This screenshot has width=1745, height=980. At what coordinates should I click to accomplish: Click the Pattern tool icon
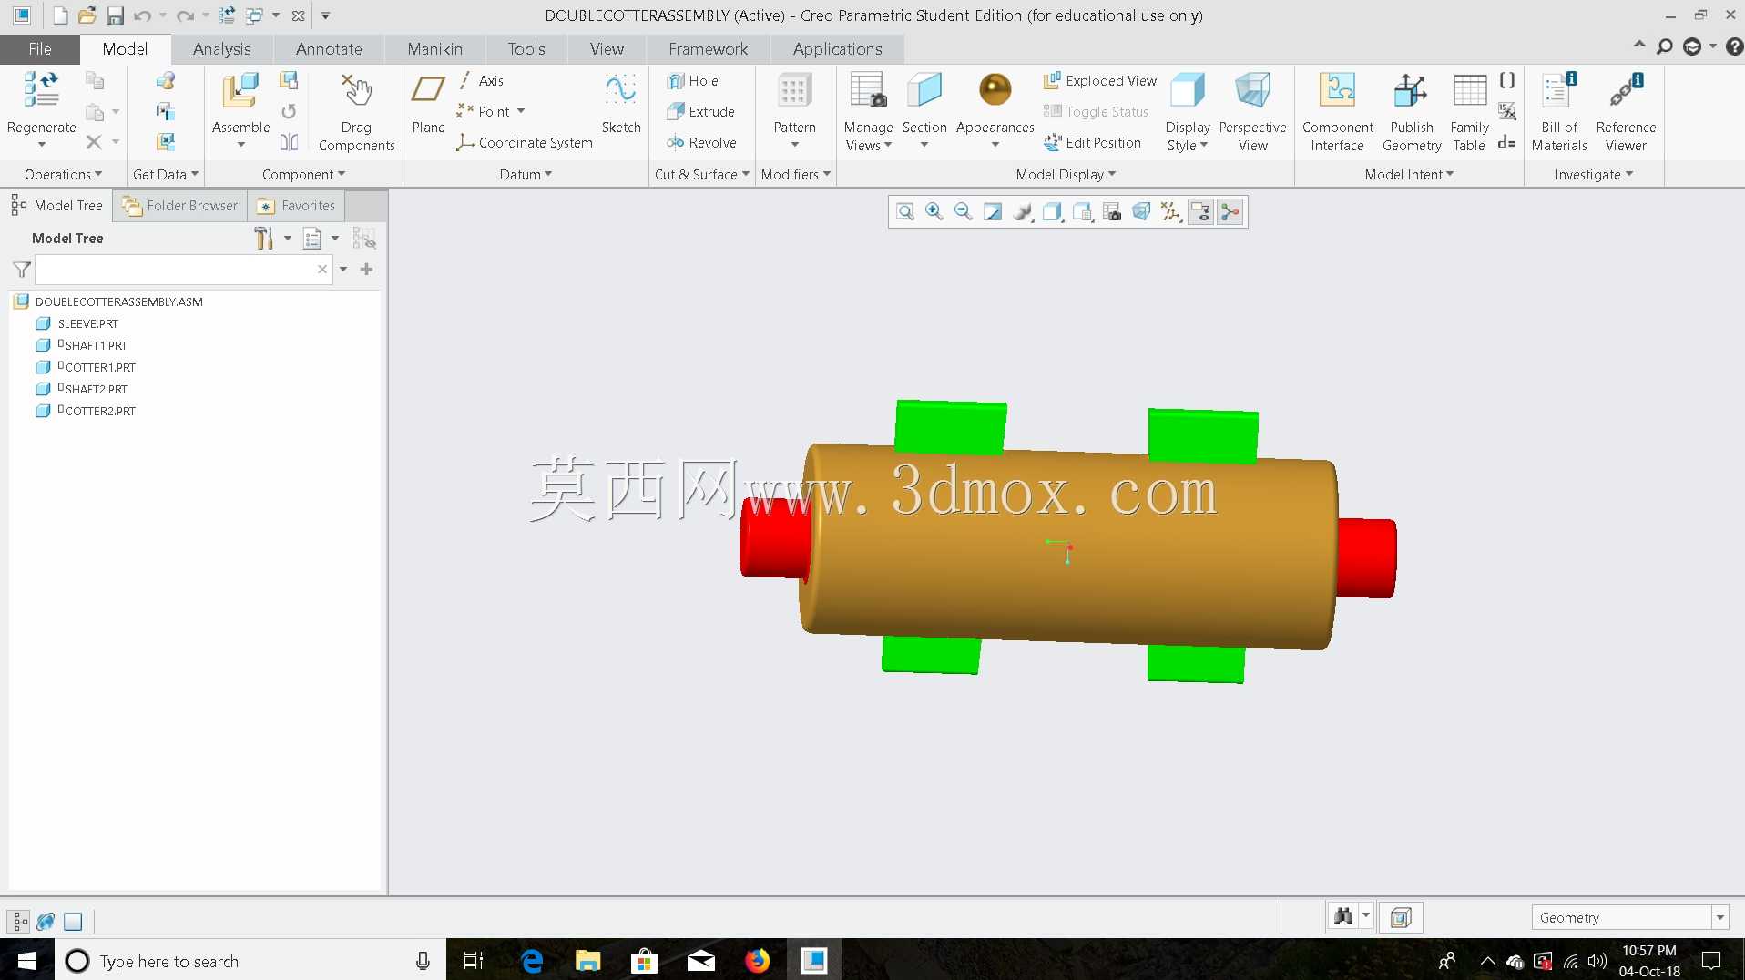[x=794, y=91]
